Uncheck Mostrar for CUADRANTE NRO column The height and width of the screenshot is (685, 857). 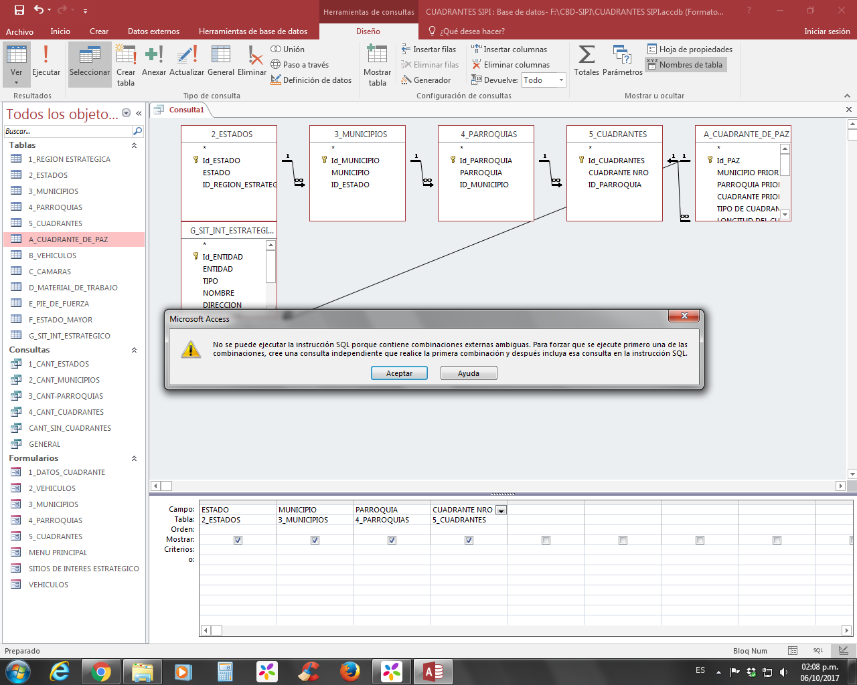coord(469,540)
